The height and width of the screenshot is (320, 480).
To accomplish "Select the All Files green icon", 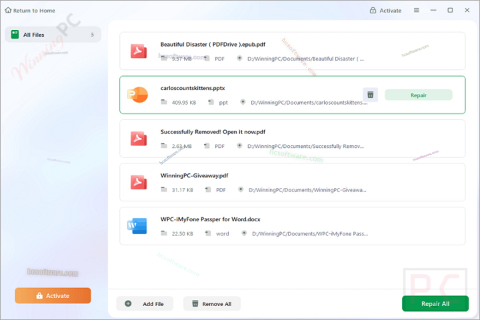I will [15, 34].
